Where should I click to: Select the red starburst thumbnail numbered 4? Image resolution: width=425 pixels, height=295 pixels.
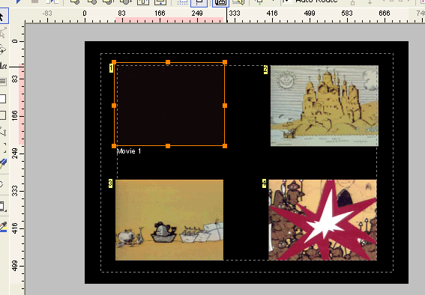coord(322,220)
